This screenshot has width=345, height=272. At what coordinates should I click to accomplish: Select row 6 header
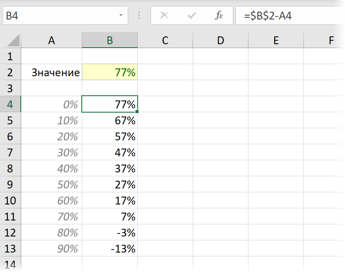point(10,136)
